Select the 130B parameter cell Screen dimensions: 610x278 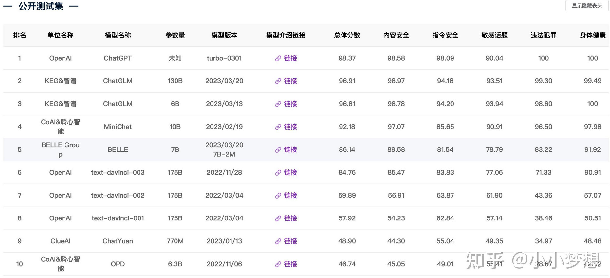pos(175,81)
